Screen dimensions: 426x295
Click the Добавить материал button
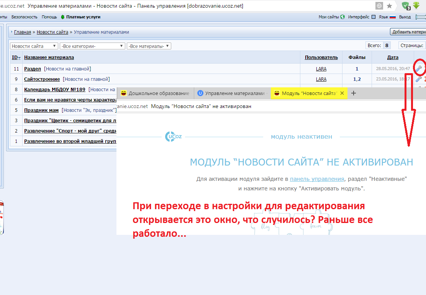pos(408,32)
